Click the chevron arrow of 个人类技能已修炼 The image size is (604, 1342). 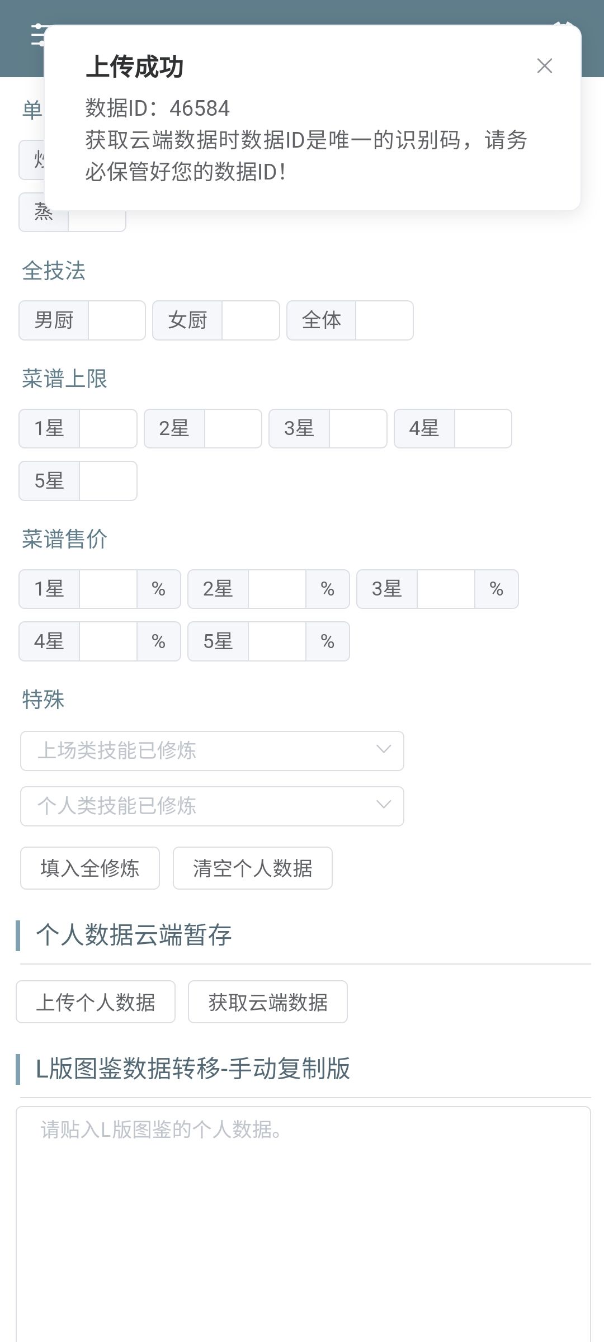(x=384, y=805)
